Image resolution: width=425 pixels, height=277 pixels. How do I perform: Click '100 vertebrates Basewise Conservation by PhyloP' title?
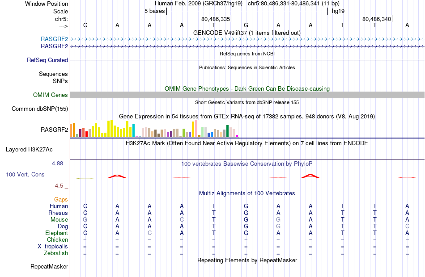coord(247,164)
